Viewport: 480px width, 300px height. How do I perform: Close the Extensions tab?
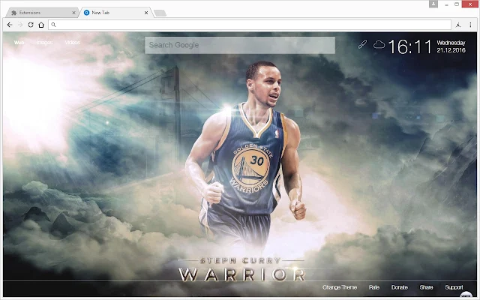tap(73, 13)
